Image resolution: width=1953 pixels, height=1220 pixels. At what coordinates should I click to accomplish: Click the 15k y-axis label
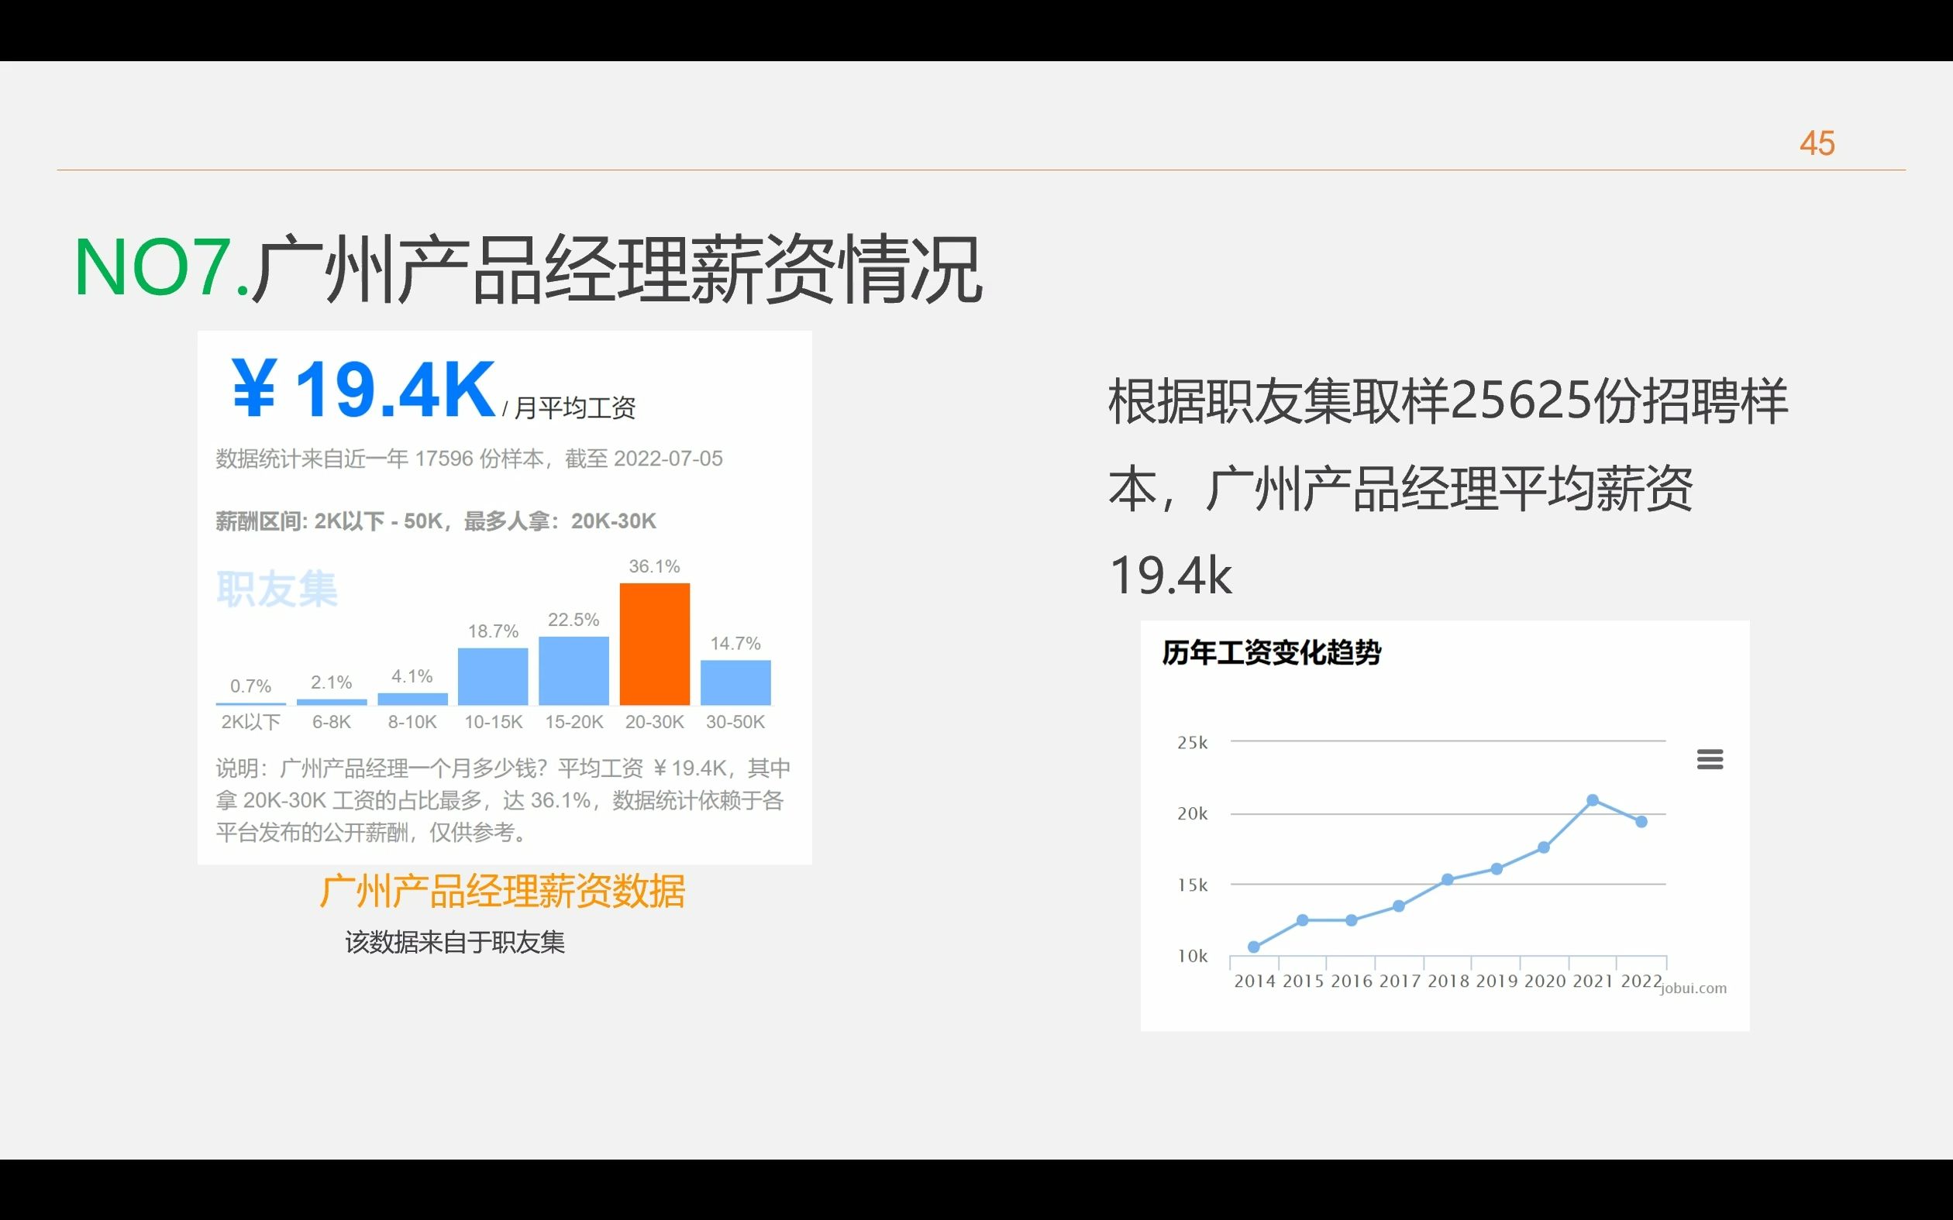1193,885
